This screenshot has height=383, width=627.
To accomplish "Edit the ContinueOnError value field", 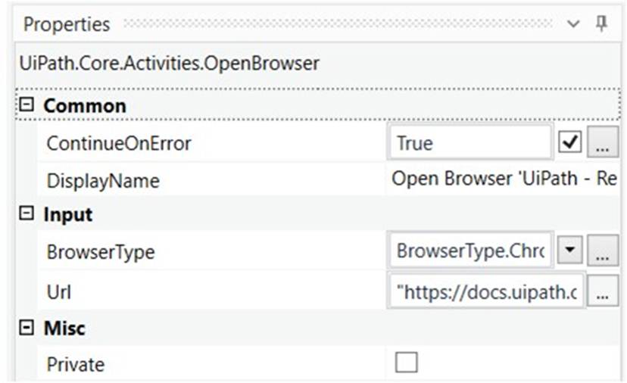I will tap(469, 142).
